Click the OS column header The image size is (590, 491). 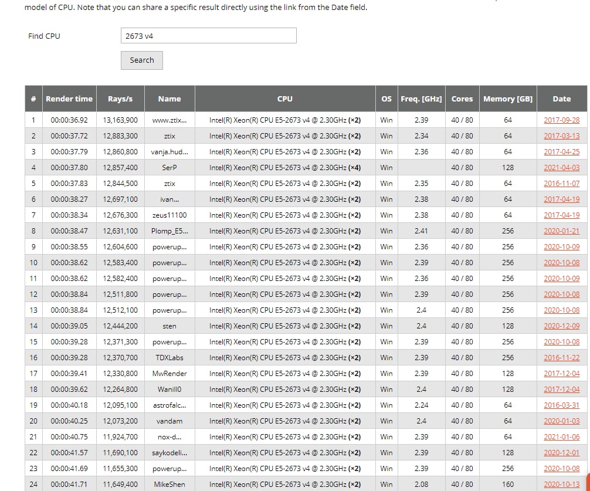tap(386, 99)
